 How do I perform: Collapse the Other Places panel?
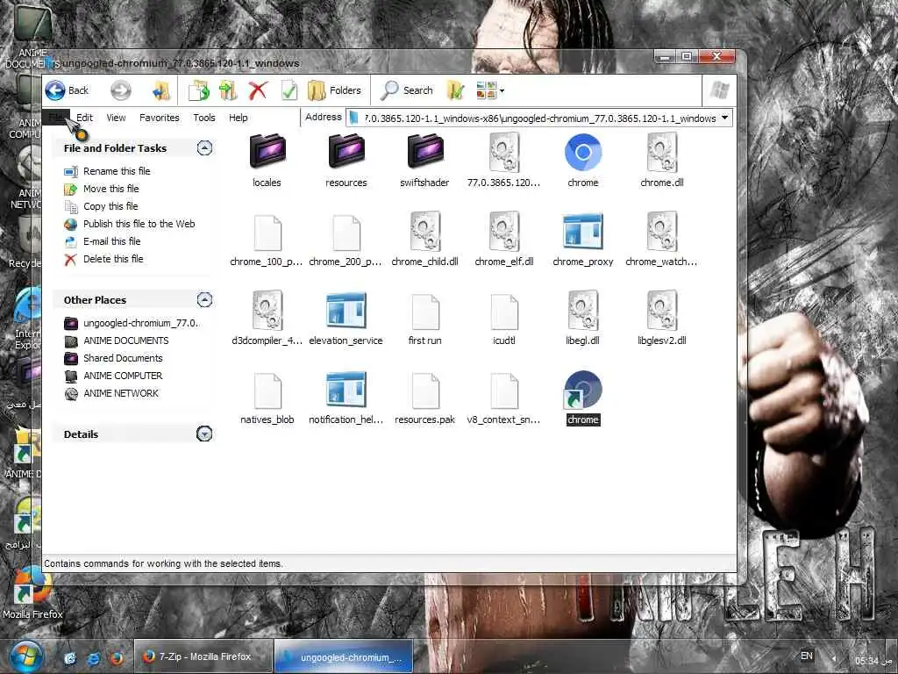(x=204, y=300)
